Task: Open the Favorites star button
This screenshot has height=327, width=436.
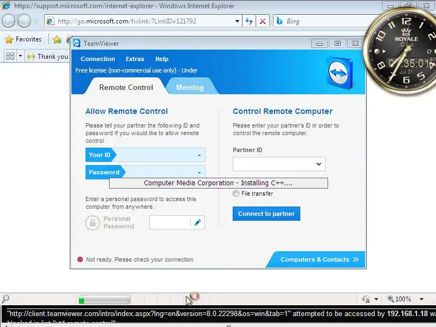Action: (x=23, y=39)
